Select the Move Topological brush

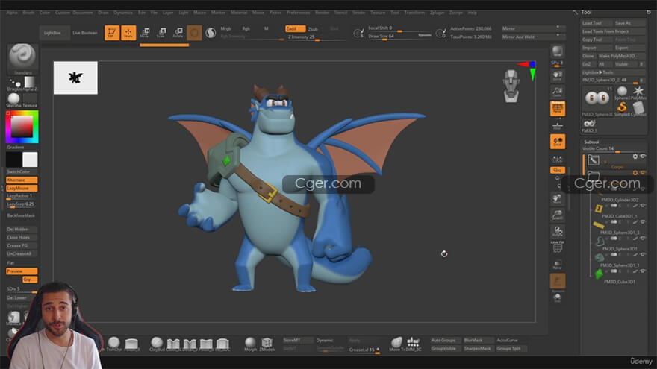pos(396,344)
